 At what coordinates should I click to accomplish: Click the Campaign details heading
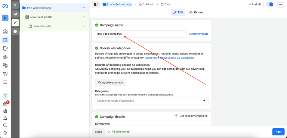click(112, 117)
